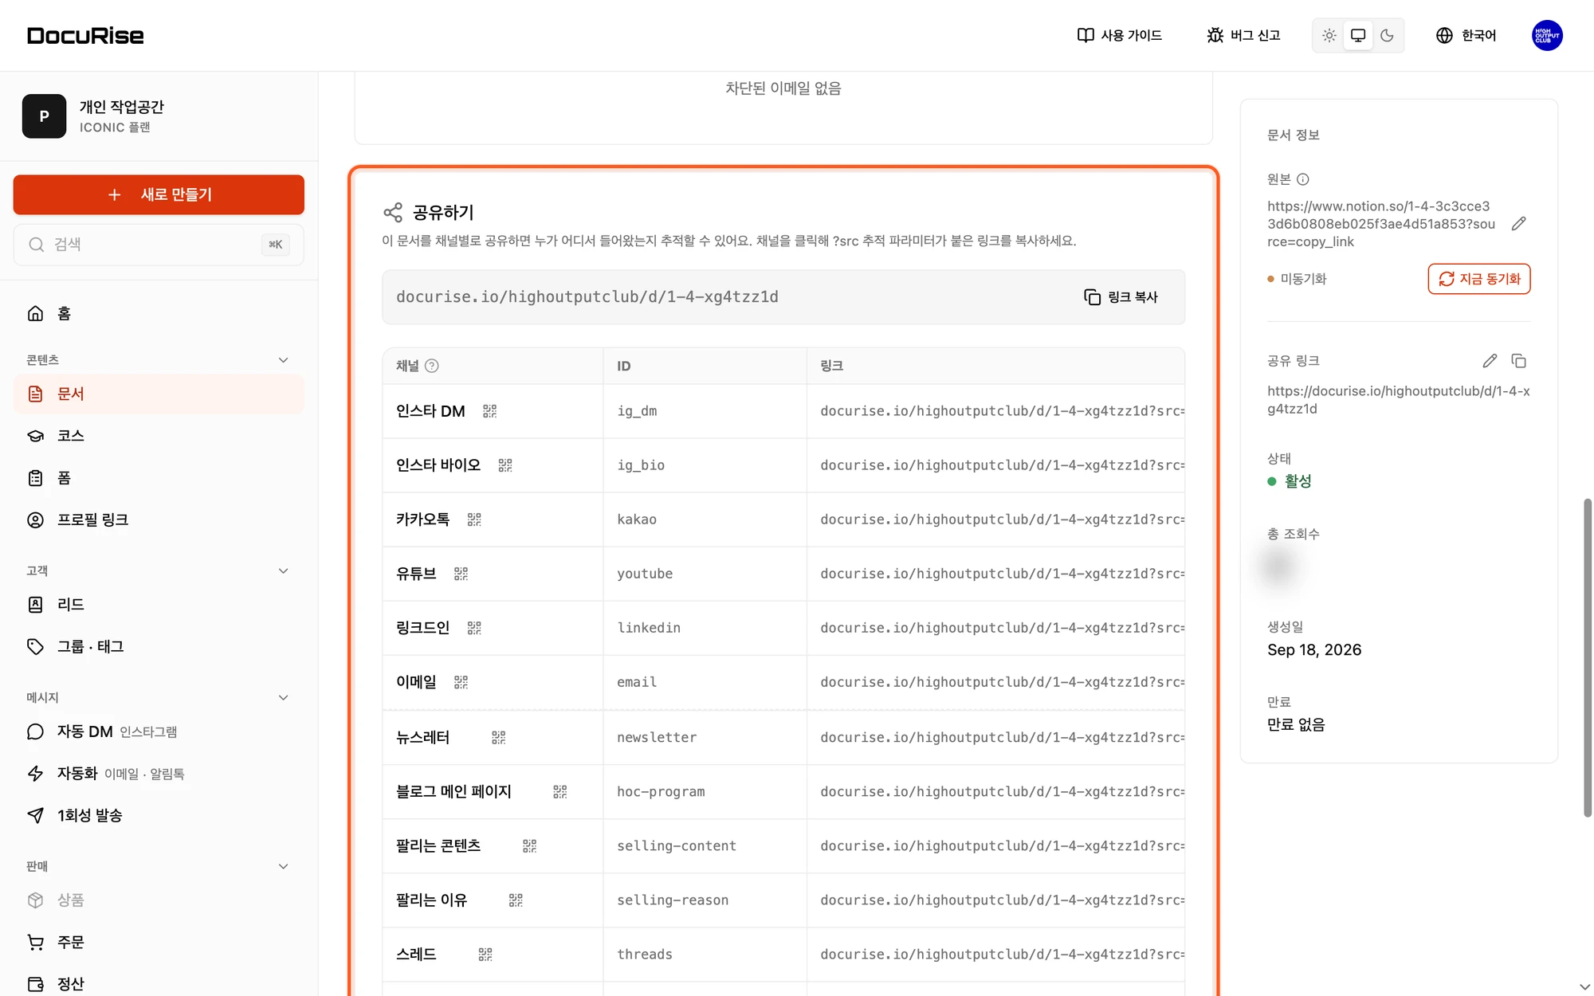Click the 새로 만들기 button
Screen dimensions: 1594x996
coord(159,194)
